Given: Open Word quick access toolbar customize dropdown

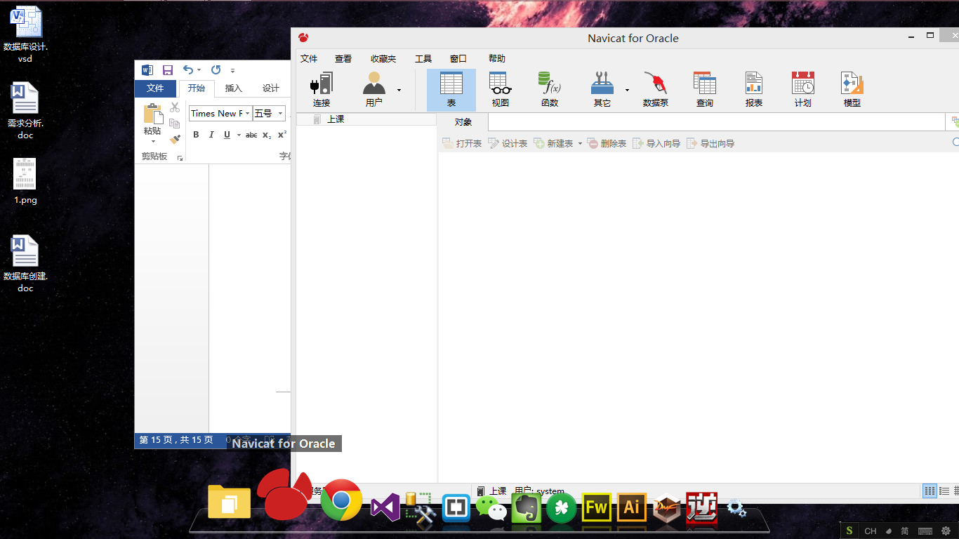Looking at the screenshot, I should click(232, 70).
